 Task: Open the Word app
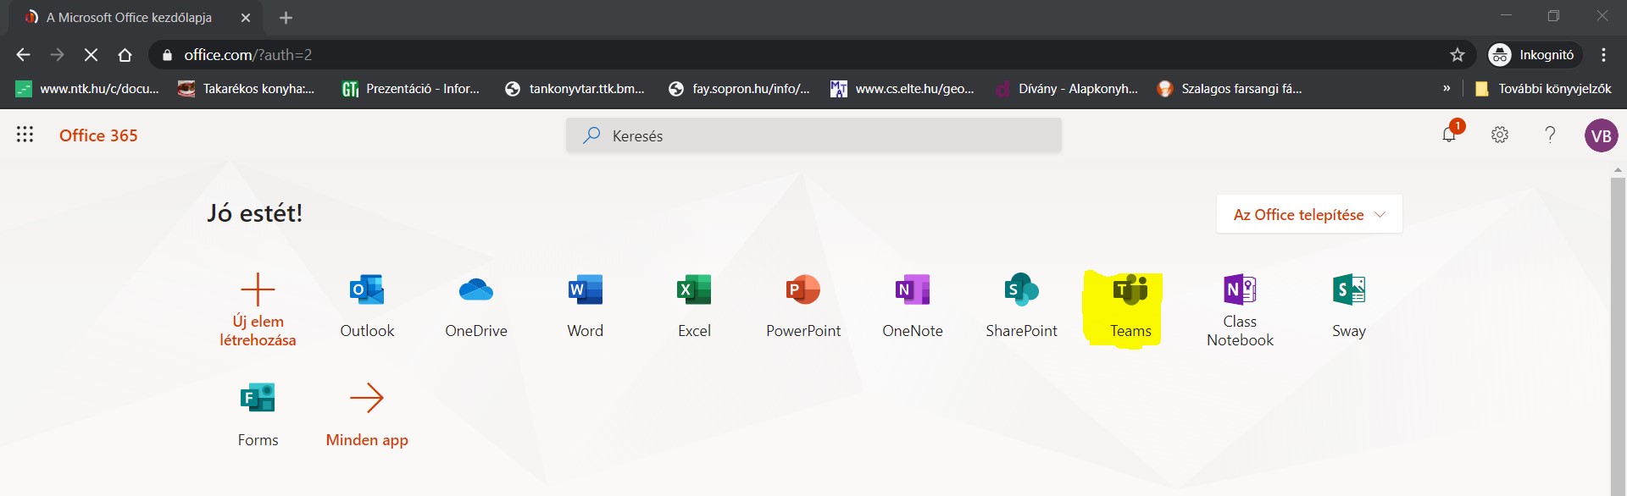point(586,306)
